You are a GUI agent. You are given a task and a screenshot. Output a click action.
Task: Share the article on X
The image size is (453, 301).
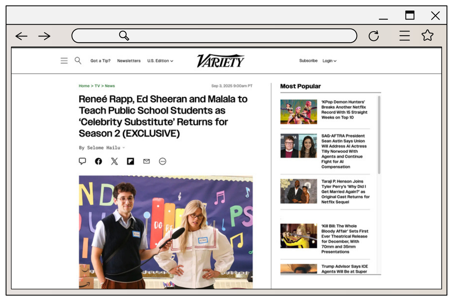[114, 161]
